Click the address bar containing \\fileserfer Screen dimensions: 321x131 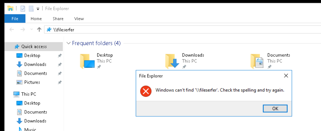click(x=182, y=30)
